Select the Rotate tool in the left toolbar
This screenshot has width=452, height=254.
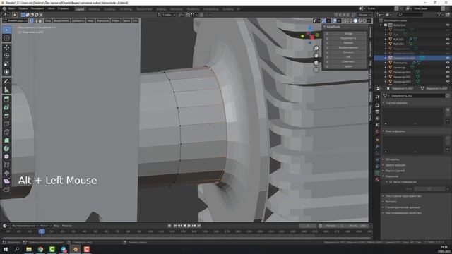[6, 55]
